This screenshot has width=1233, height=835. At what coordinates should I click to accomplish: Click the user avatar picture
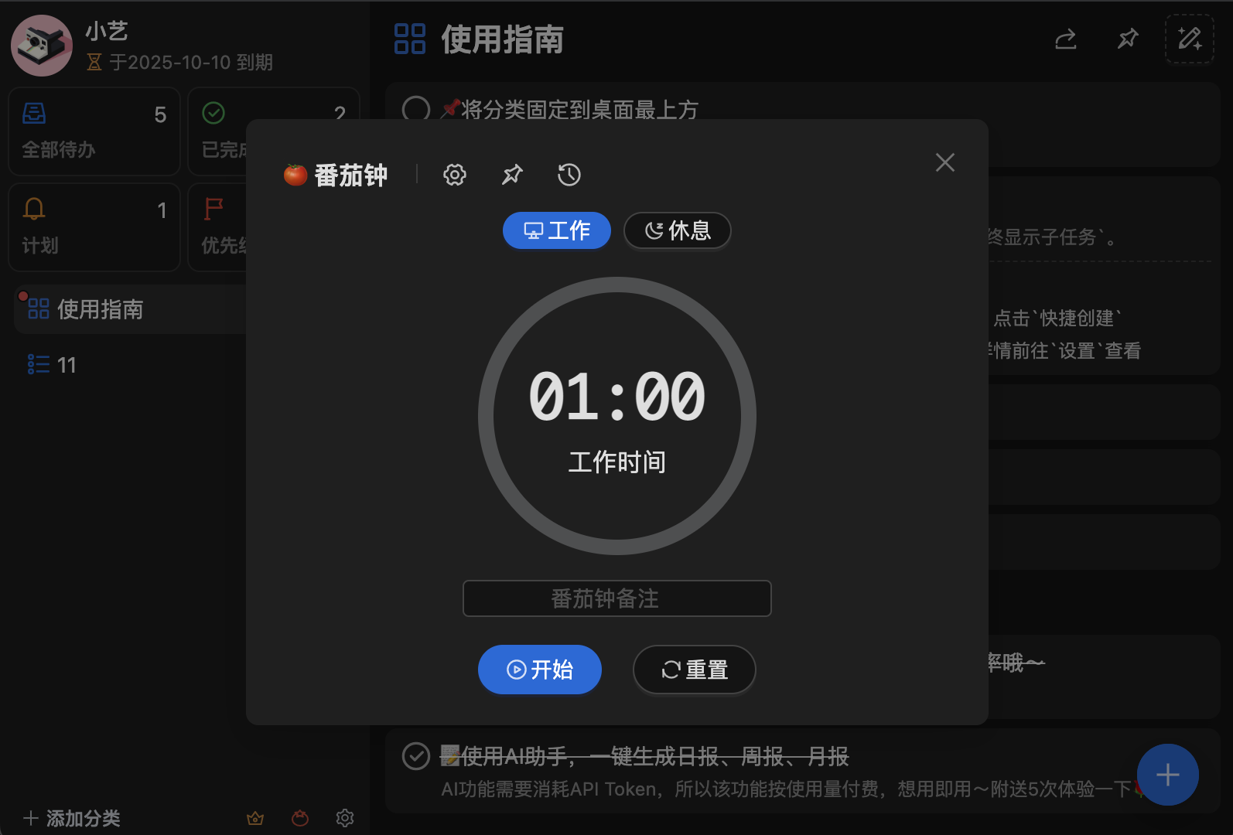[x=42, y=46]
